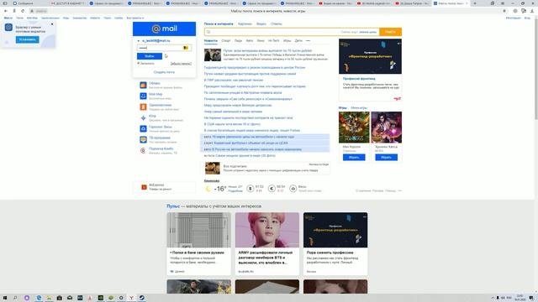
Task: Click the bookmark star in address bar
Action: point(504,11)
